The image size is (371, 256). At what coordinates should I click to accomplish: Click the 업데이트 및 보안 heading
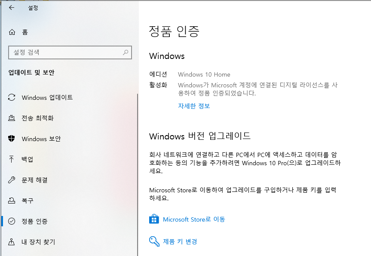tap(31, 72)
